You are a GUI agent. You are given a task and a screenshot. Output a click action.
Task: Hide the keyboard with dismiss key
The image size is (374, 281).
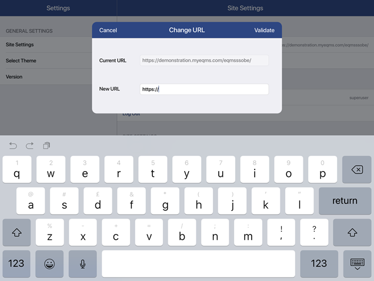click(x=358, y=264)
